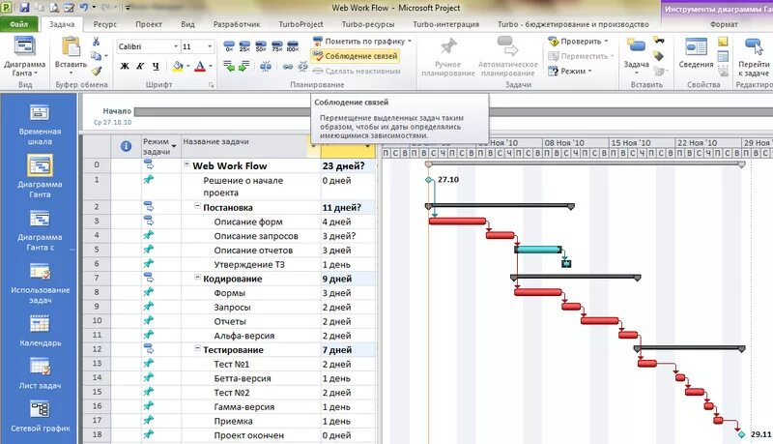Insert a milestone icon
Image resolution: width=773 pixels, height=444 pixels.
(x=659, y=56)
